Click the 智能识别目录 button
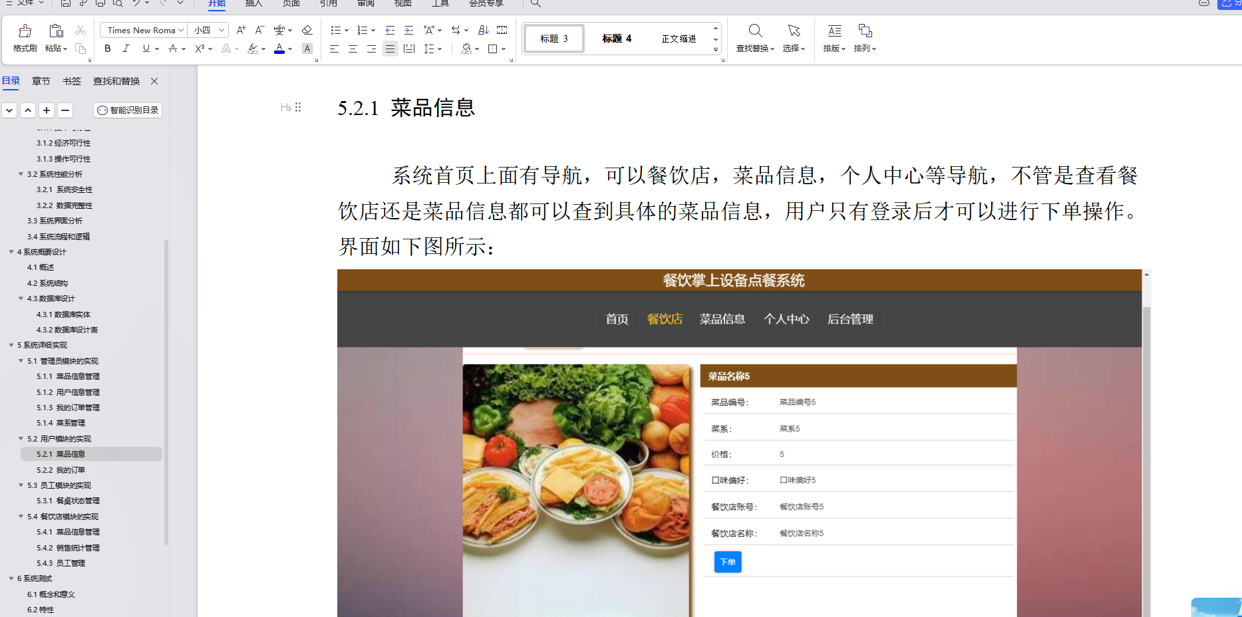Screen dimensions: 1242x617 click(128, 110)
